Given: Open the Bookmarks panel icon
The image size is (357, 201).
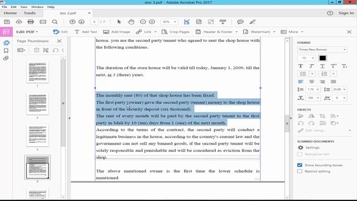Looking at the screenshot, I should tap(6, 51).
